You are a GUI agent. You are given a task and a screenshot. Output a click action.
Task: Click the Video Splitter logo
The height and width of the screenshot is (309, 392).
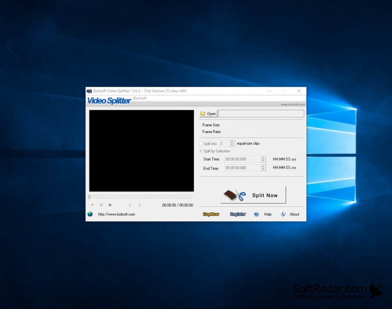point(109,101)
